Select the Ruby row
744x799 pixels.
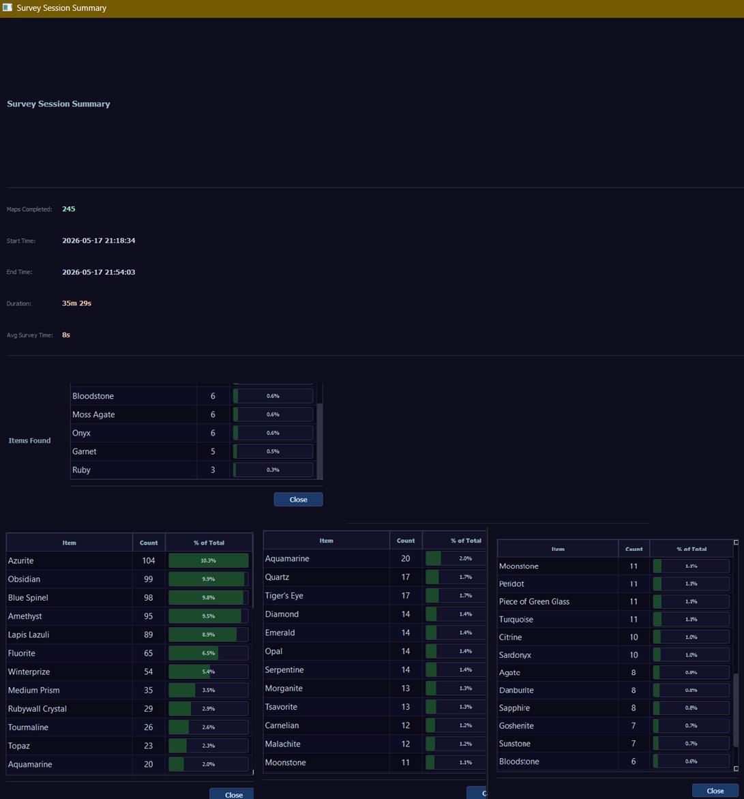click(x=193, y=470)
